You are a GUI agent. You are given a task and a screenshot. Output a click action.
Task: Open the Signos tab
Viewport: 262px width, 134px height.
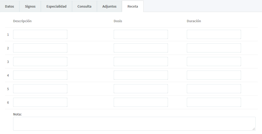30,7
